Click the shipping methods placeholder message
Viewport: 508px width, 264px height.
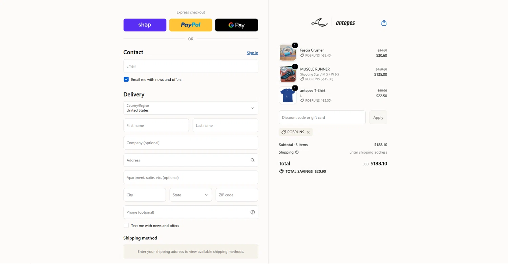click(191, 252)
